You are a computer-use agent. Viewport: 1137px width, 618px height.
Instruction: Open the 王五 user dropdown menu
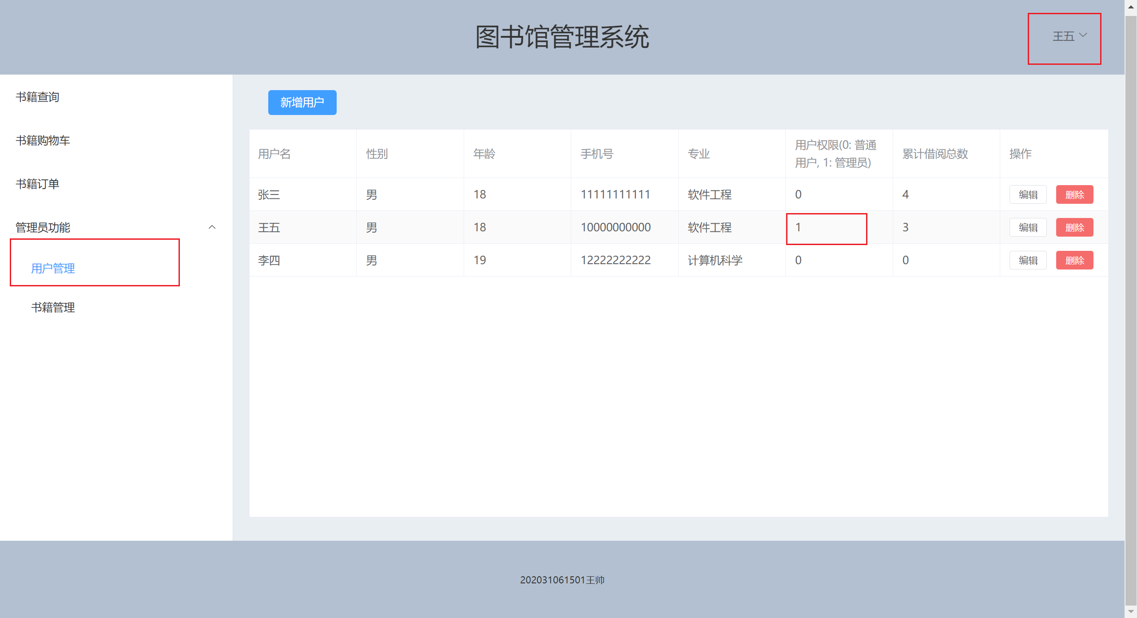click(1069, 36)
